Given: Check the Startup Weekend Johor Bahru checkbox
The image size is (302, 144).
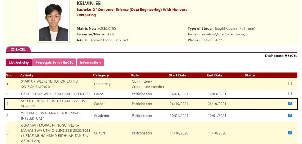Looking at the screenshot, I should click(x=290, y=84).
